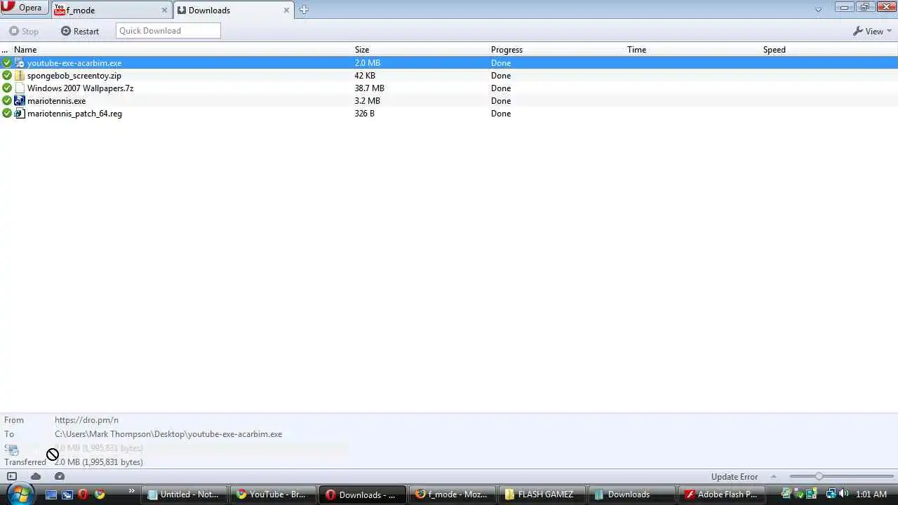Screen dimensions: 898x505
Task: Click the 38.7 MB size cell
Action: pyautogui.click(x=369, y=88)
